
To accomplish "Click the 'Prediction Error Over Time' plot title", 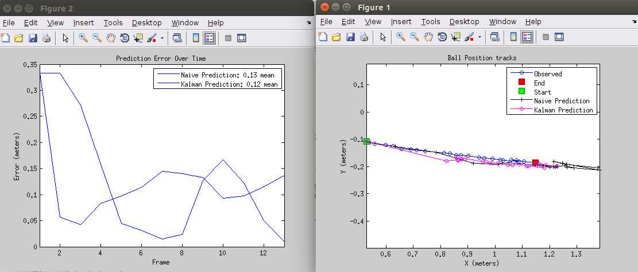I will pyautogui.click(x=161, y=59).
